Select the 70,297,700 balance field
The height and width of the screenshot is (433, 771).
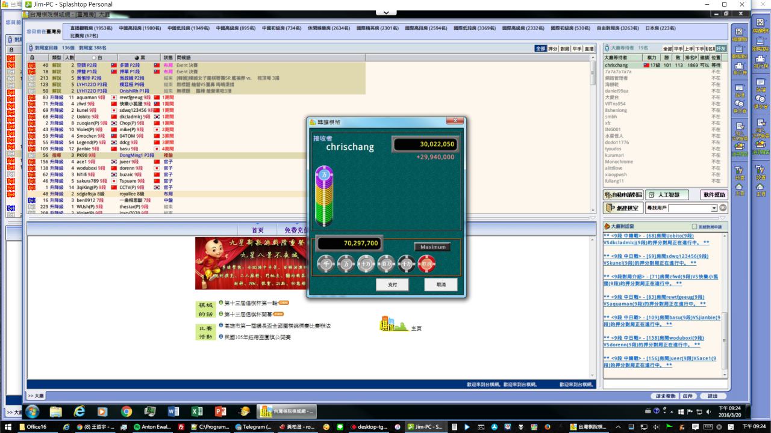[x=349, y=244]
